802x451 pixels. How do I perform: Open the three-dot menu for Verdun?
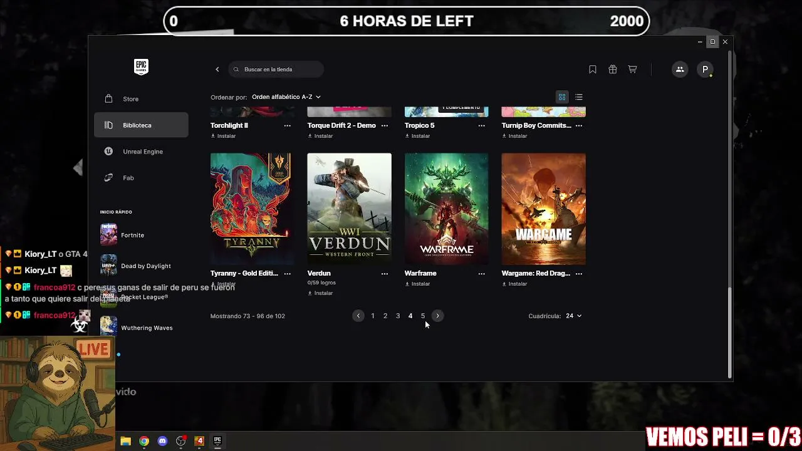point(385,274)
